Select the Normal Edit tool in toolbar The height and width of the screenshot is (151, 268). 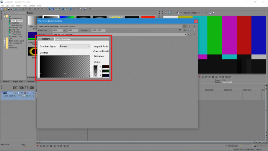click(71, 9)
